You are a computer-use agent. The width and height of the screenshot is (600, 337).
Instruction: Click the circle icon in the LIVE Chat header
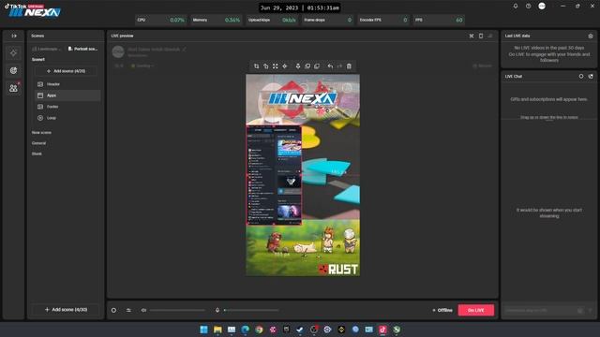tap(581, 77)
